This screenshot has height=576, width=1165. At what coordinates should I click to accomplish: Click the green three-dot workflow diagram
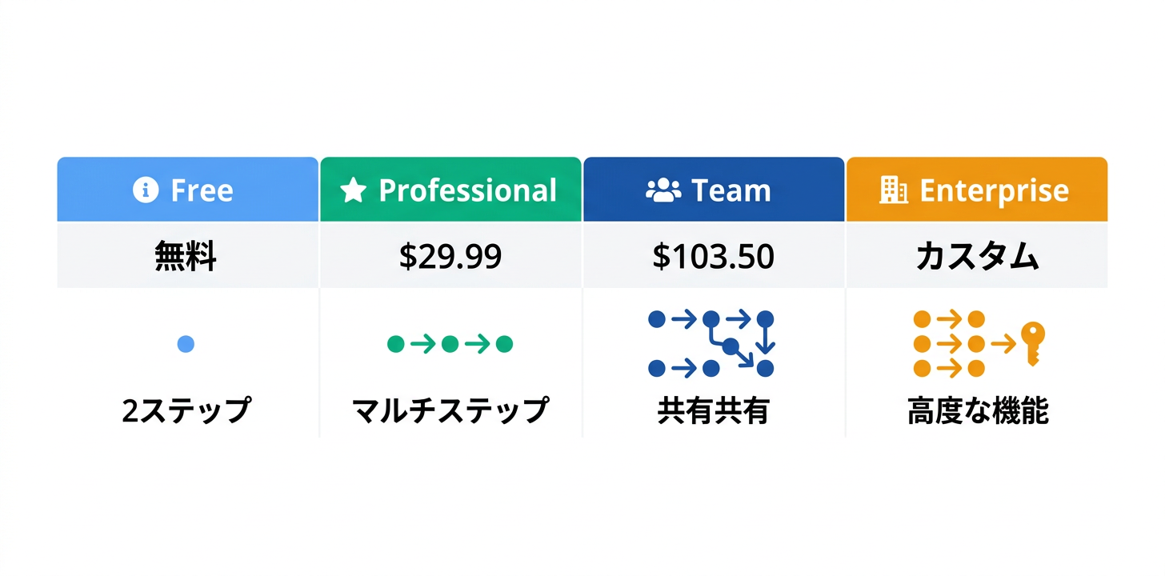[450, 345]
